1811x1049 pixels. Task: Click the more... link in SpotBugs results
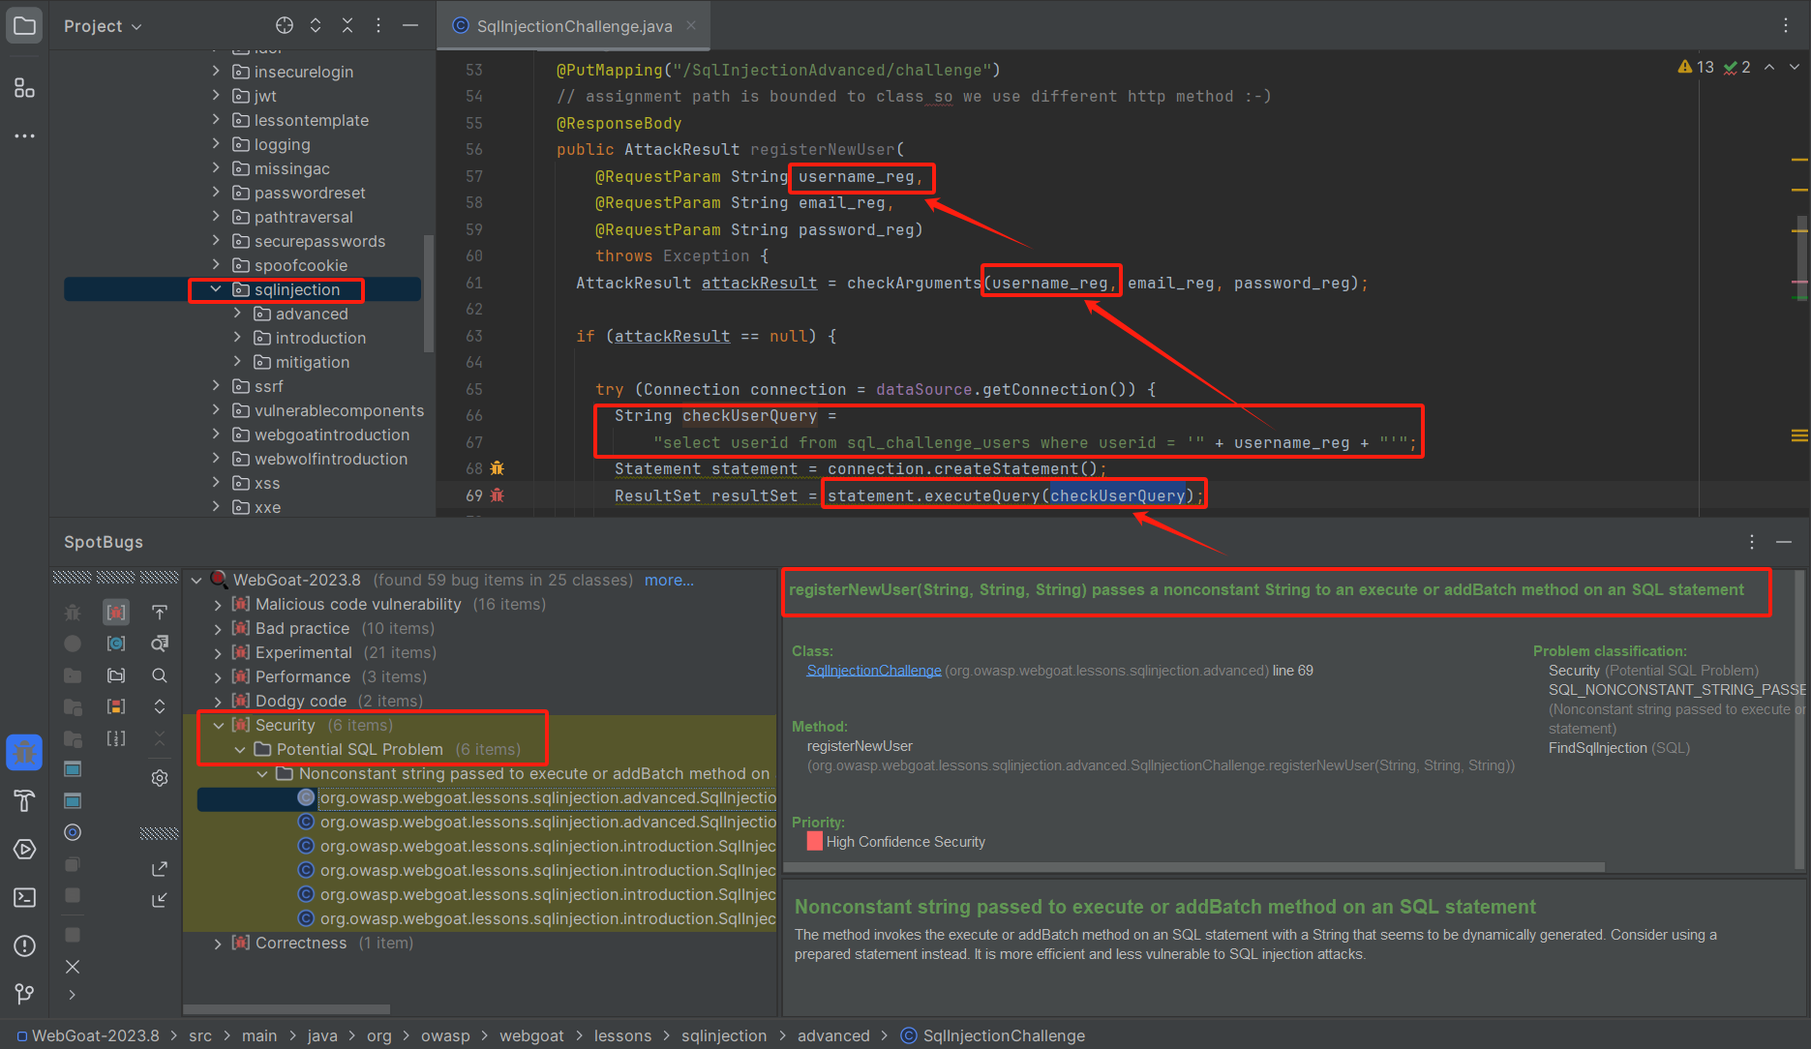[x=669, y=581]
